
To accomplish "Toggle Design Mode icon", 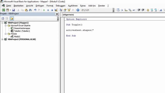I will tap(56, 10).
